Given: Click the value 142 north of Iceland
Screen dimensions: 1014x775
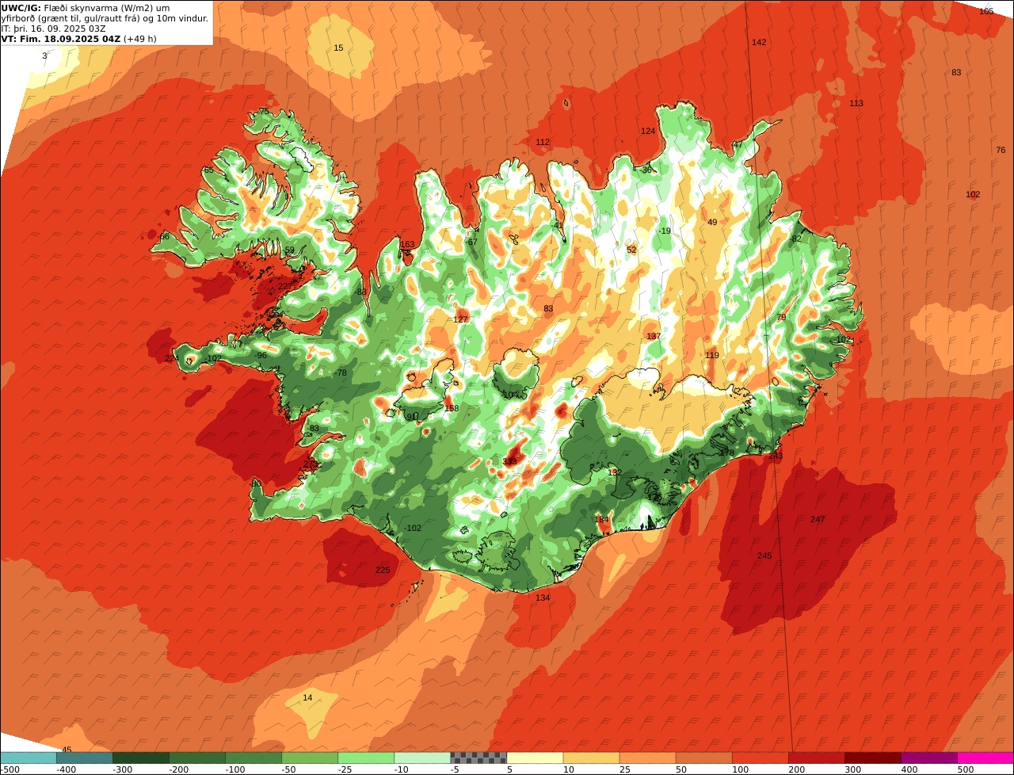Looking at the screenshot, I should 759,43.
